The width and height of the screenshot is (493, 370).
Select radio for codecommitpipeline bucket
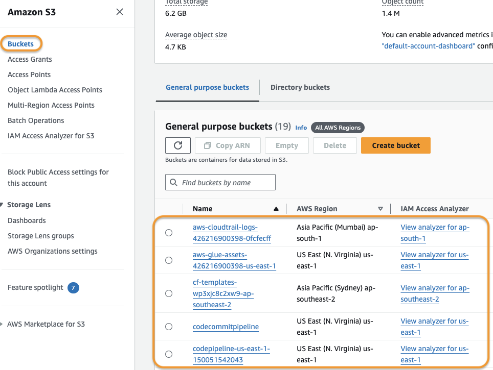pyautogui.click(x=169, y=327)
